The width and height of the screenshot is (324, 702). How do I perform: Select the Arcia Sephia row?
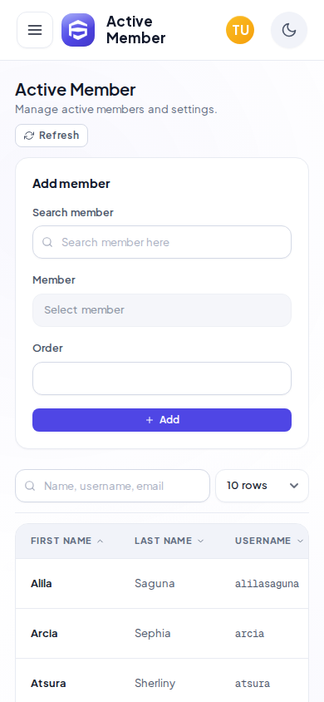pyautogui.click(x=162, y=634)
